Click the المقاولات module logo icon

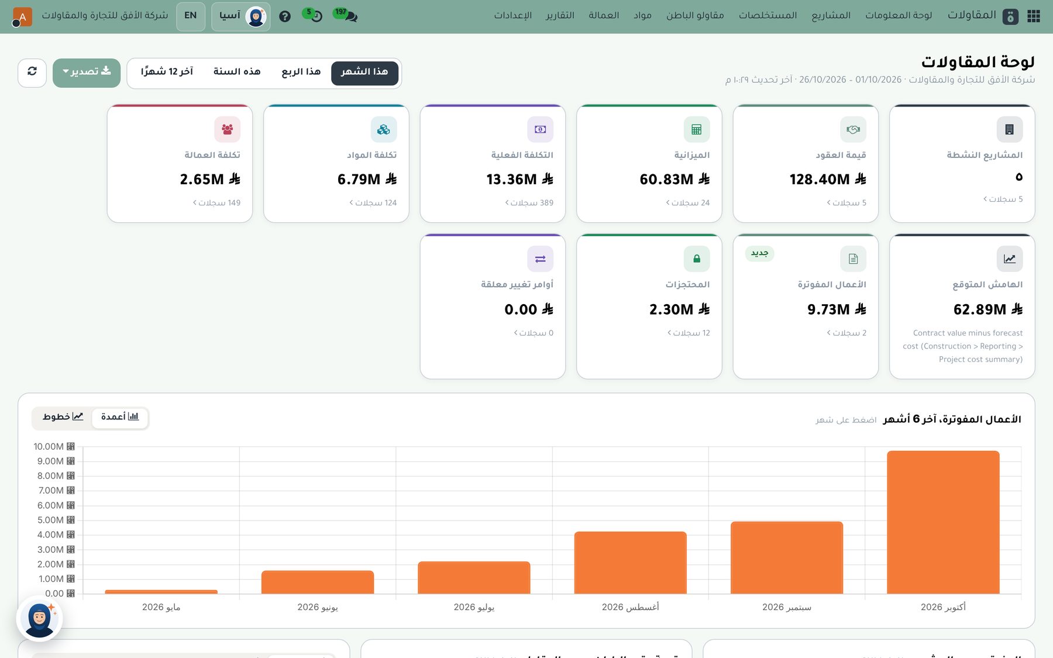pos(1010,17)
